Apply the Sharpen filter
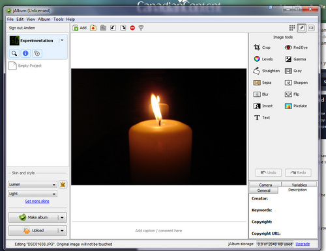This screenshot has width=326, height=251. (x=296, y=83)
